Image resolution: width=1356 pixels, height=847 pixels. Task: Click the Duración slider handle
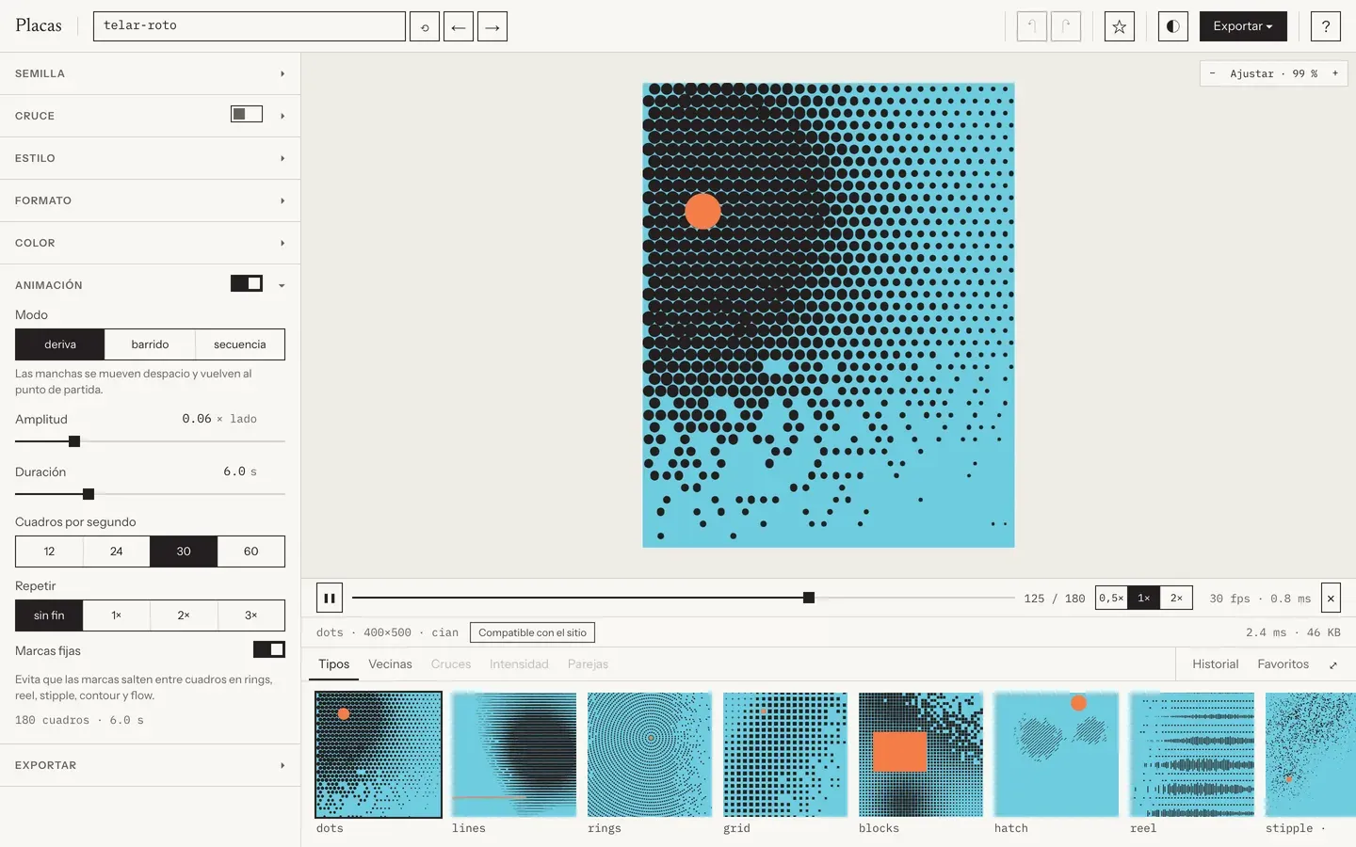pyautogui.click(x=89, y=494)
